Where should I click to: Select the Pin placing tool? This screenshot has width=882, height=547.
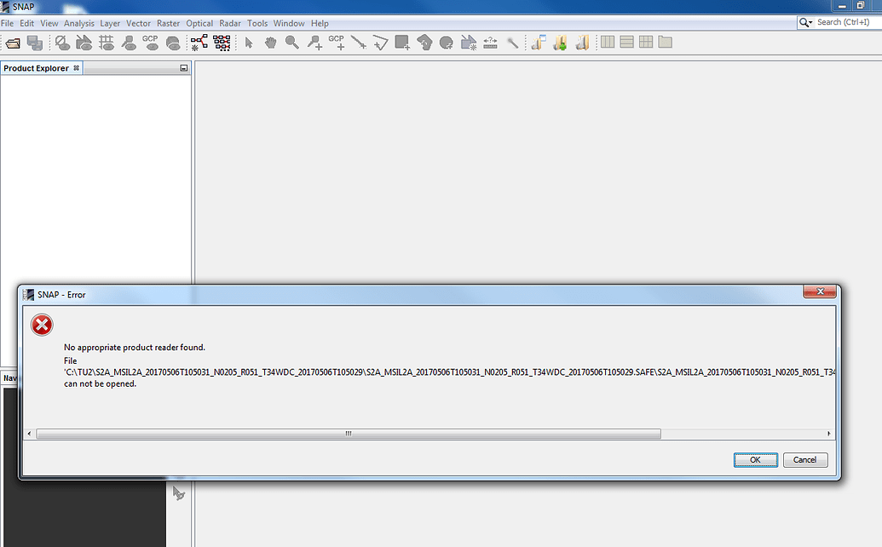[314, 42]
